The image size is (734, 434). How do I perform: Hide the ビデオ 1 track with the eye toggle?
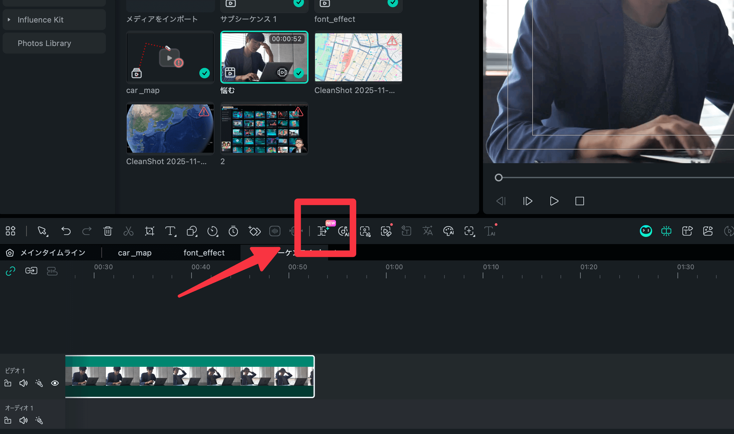click(x=55, y=383)
